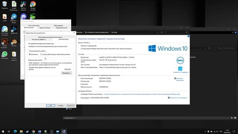The image size is (238, 134).
Task: Click "Все элементы панели управления" breadcrumb
Action: (x=97, y=32)
